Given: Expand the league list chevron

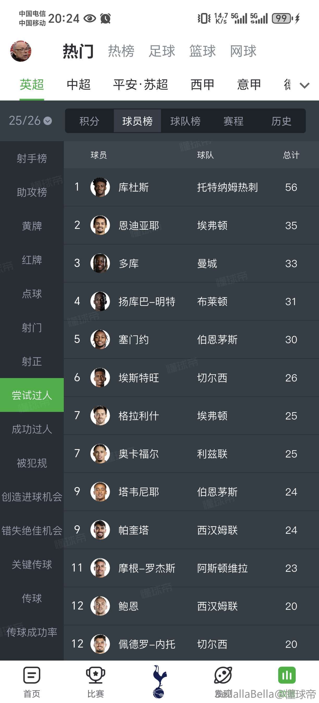Looking at the screenshot, I should [x=304, y=85].
